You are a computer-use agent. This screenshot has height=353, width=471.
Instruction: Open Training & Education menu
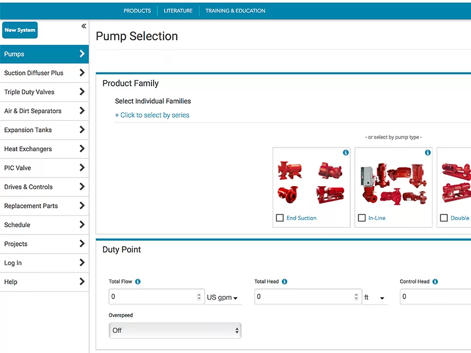235,11
